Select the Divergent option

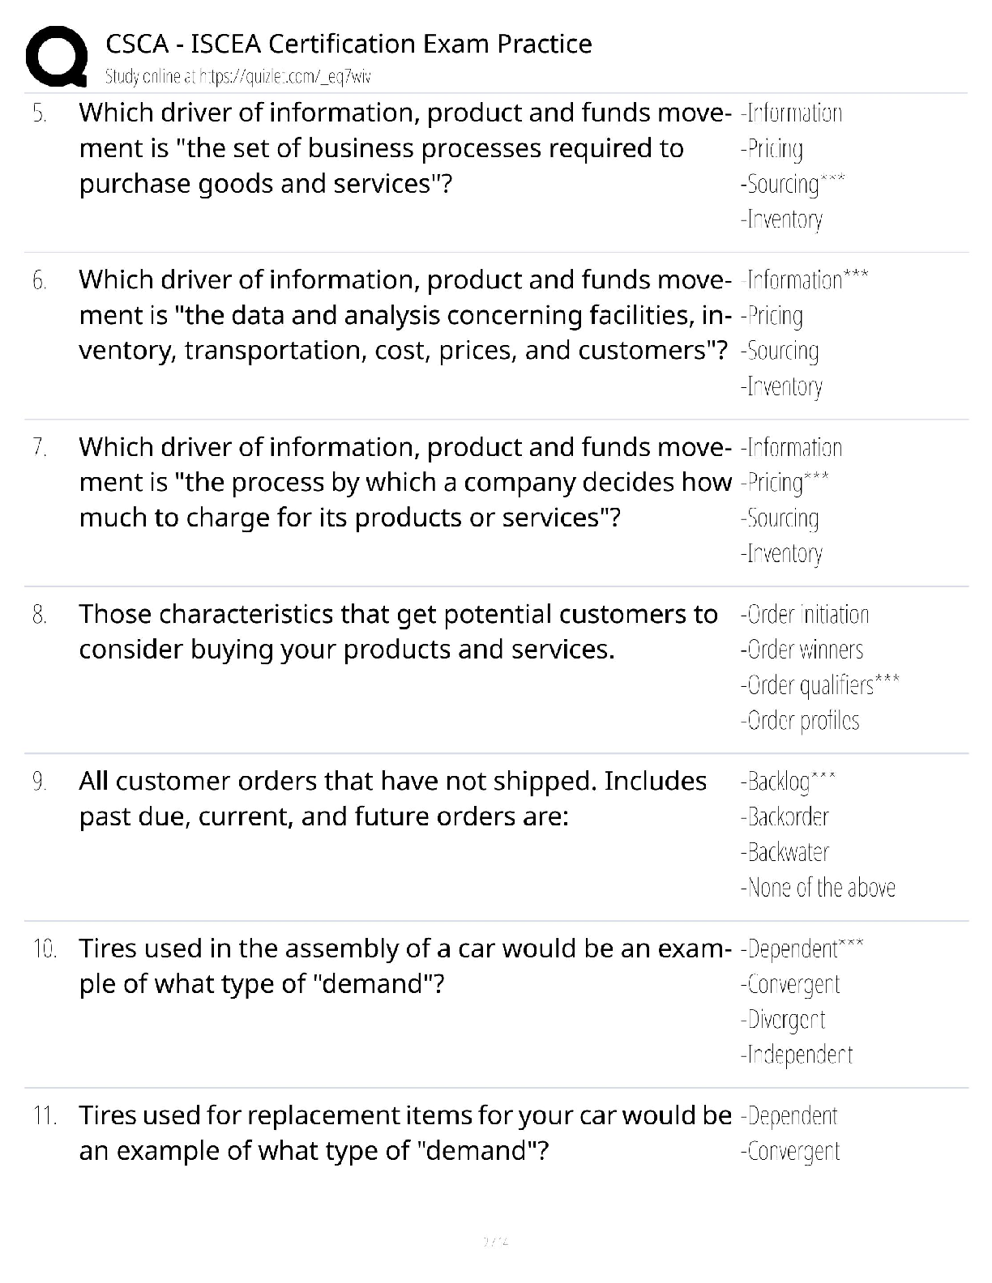[x=783, y=1020]
